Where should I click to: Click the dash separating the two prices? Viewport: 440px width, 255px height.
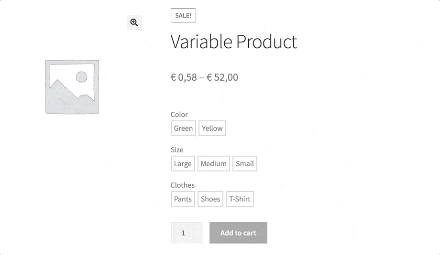click(202, 77)
